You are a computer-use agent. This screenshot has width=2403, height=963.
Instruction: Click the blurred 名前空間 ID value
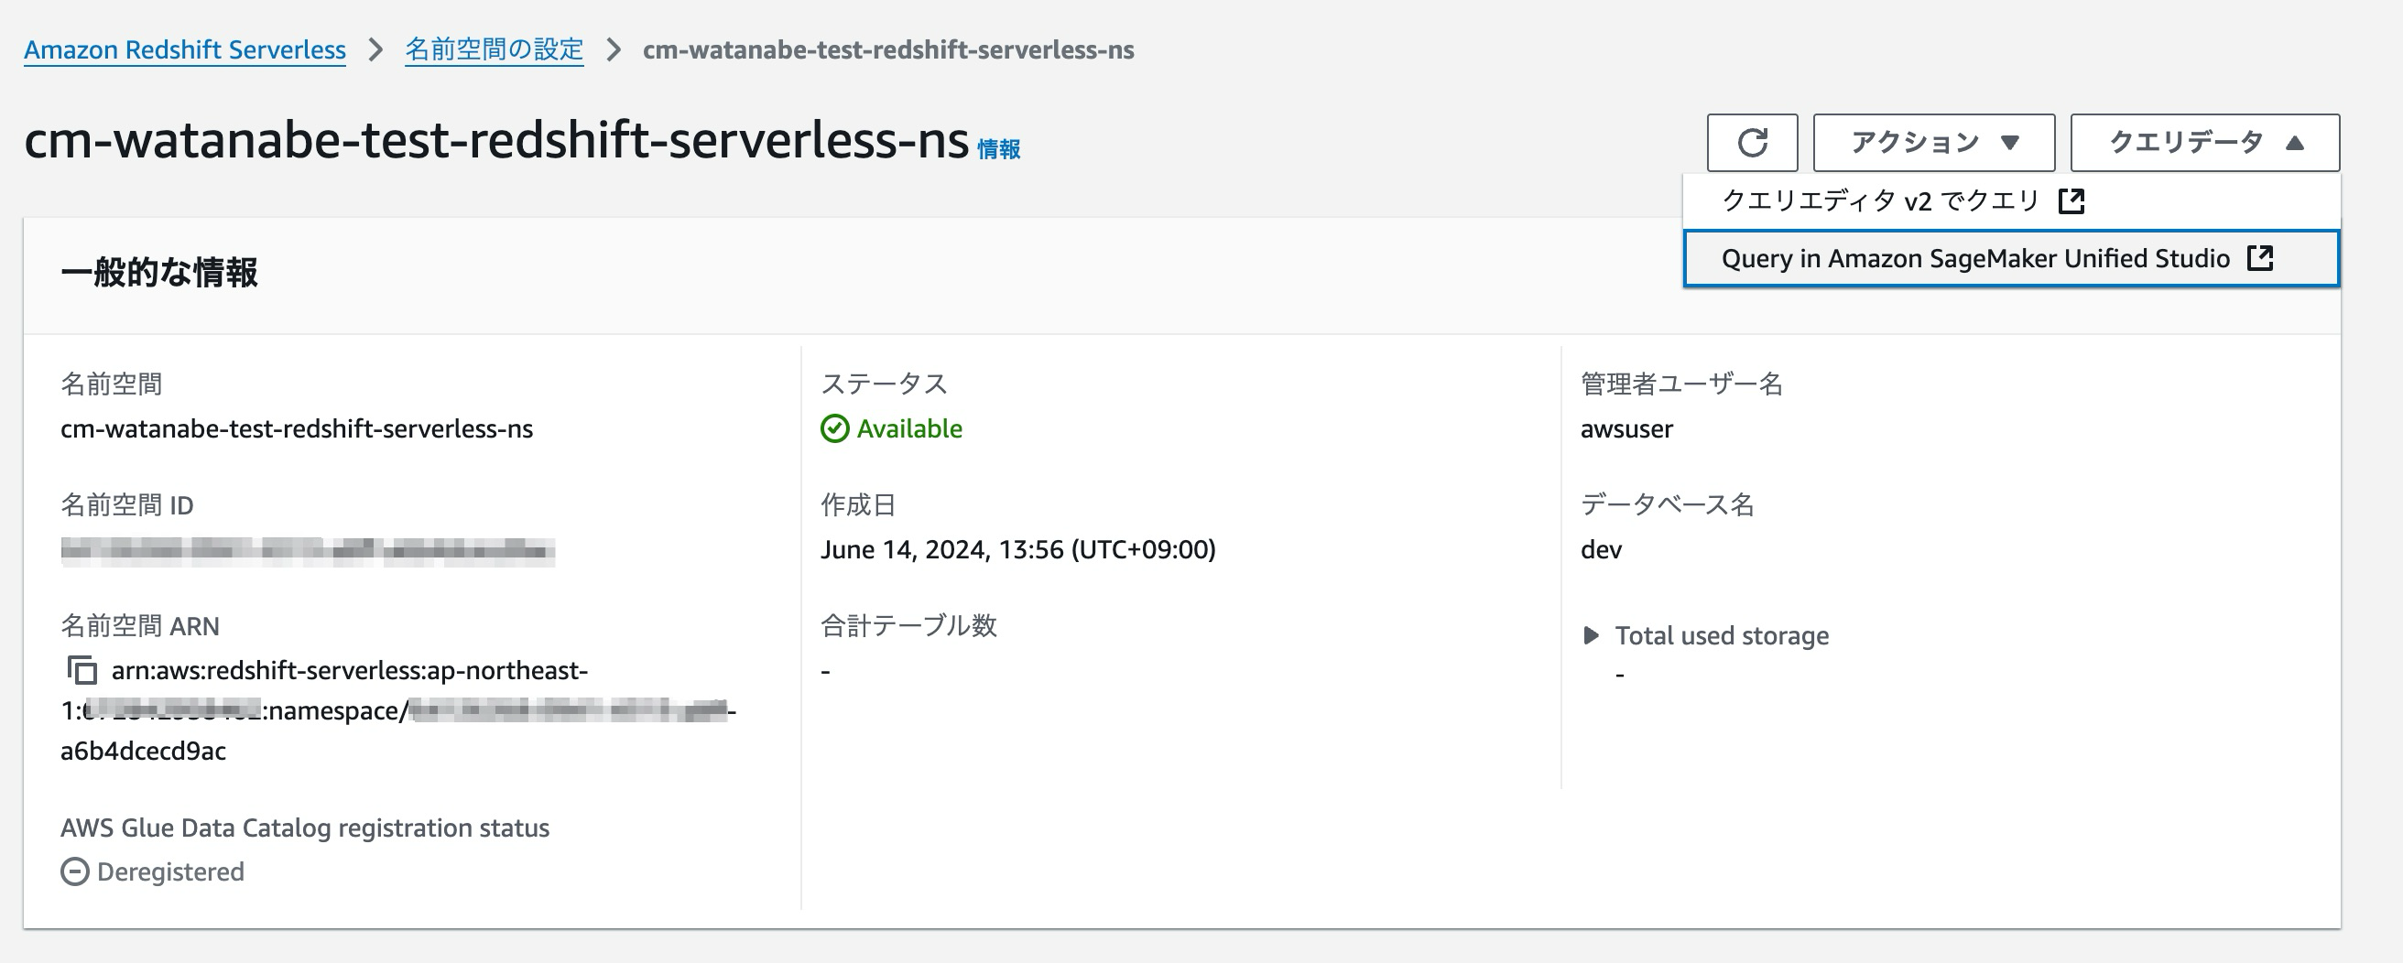[x=307, y=551]
